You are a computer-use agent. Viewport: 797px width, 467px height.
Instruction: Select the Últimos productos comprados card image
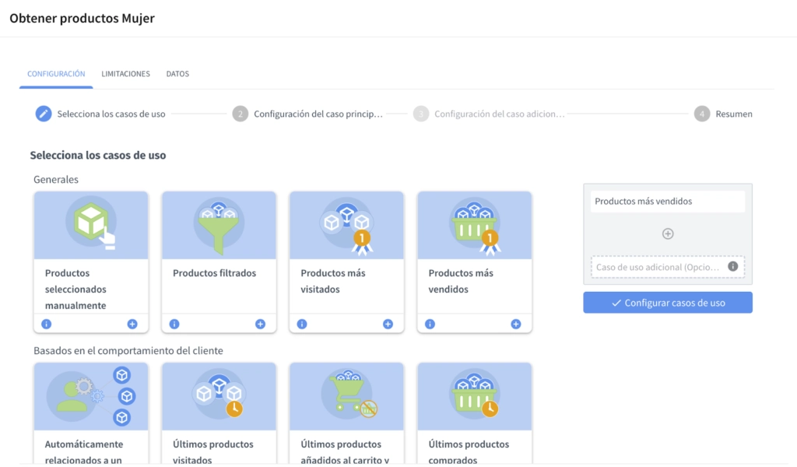tap(475, 396)
